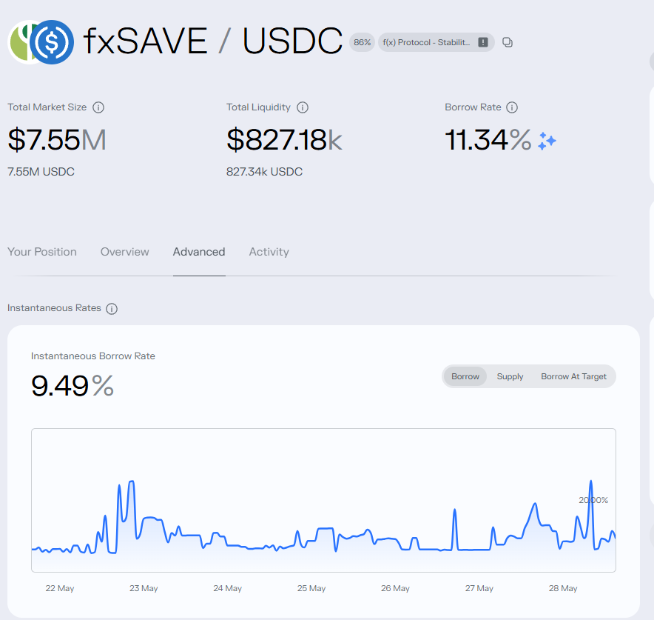Screen dimensions: 654x620
Task: Select Borrow At Target chart option
Action: pyautogui.click(x=573, y=376)
